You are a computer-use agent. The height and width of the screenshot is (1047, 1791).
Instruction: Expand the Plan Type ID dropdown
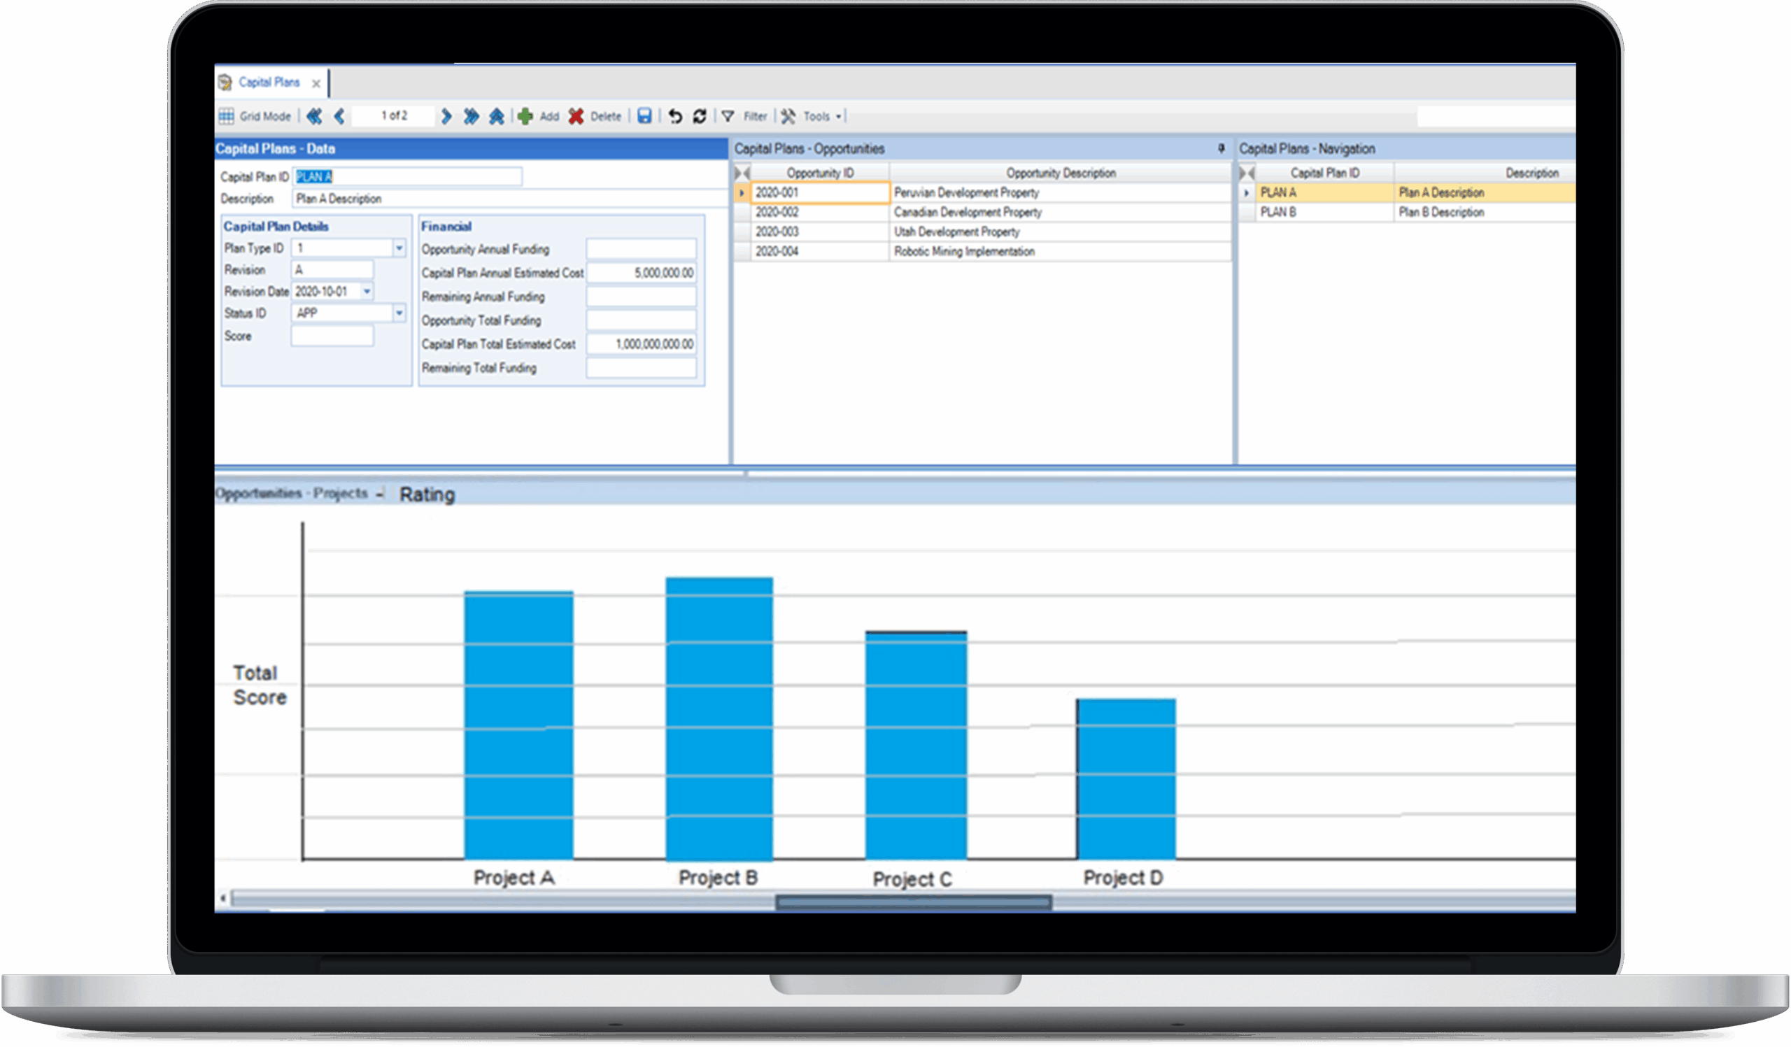click(x=399, y=248)
